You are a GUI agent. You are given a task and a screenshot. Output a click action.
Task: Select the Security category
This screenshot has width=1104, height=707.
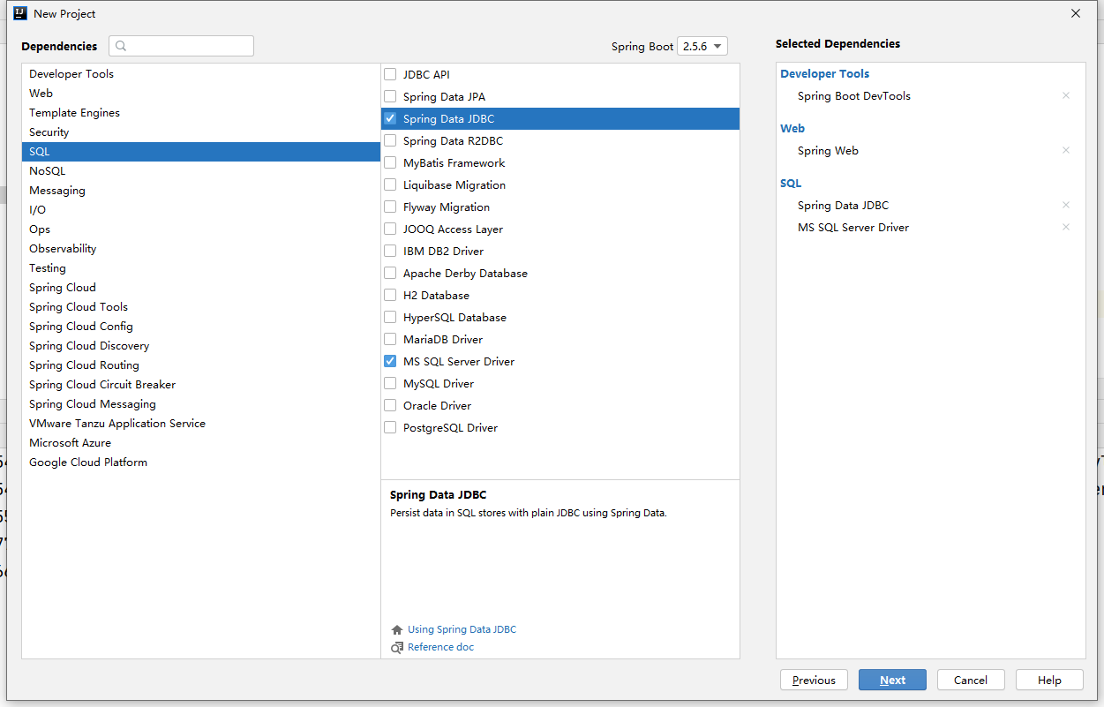pos(49,132)
